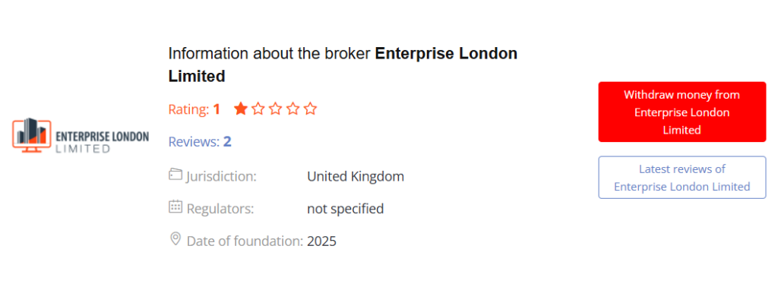Click the red Withdraw money button
This screenshot has width=778, height=290.
pos(682,112)
